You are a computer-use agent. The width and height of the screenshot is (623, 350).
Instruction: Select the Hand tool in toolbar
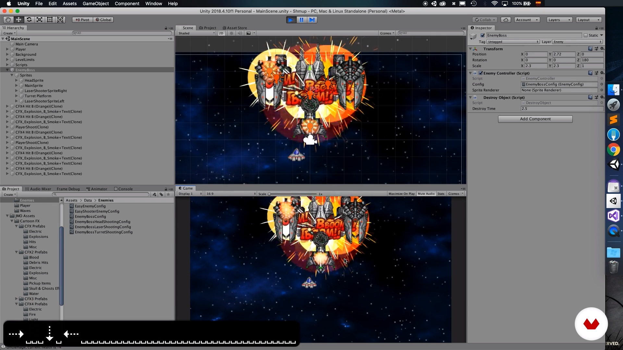(8, 20)
